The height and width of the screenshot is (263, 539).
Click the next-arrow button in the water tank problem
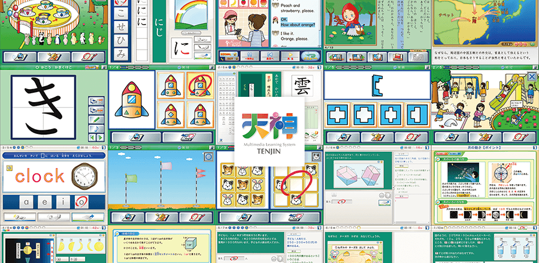(384, 202)
